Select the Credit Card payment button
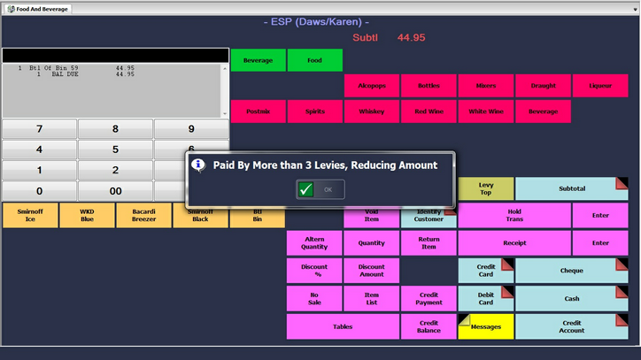The height and width of the screenshot is (360, 641). click(485, 270)
